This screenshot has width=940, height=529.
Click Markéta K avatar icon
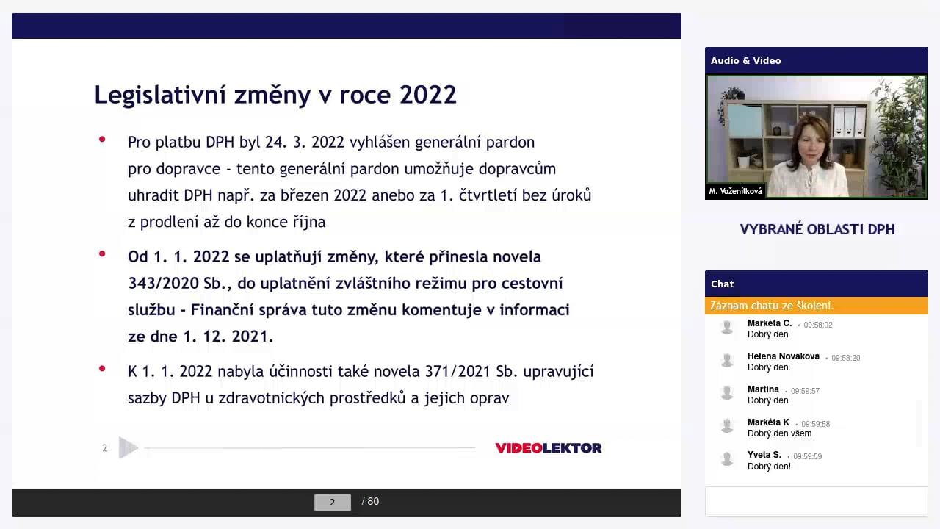coord(727,427)
